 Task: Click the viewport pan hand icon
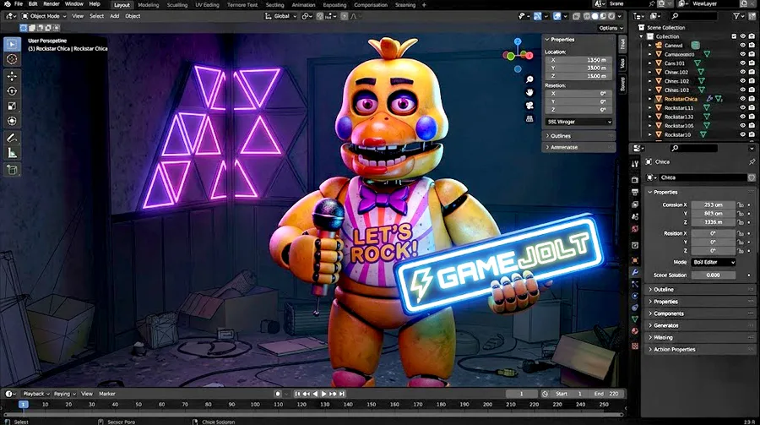point(529,92)
